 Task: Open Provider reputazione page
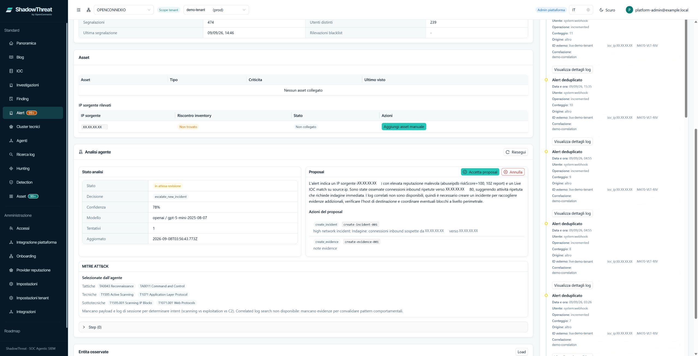[x=33, y=270]
